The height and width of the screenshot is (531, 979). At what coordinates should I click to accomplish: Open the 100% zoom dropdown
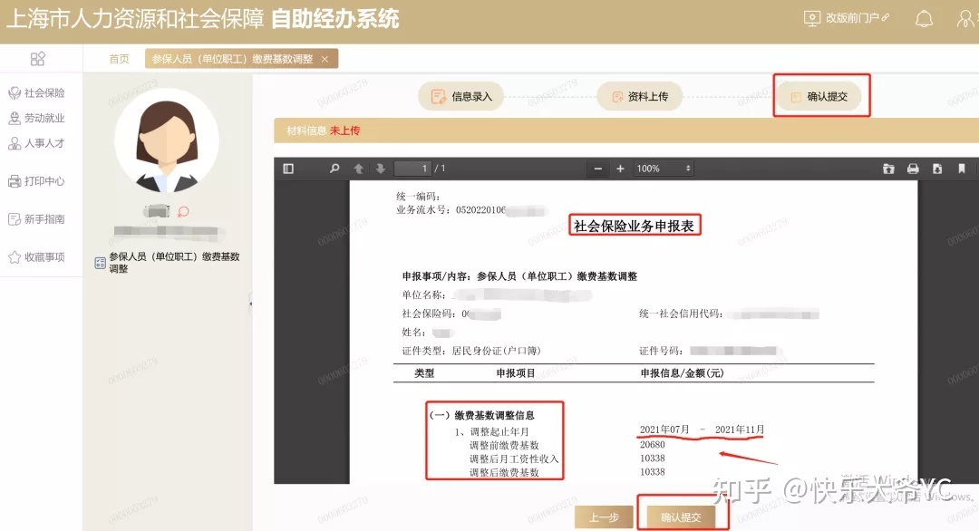pyautogui.click(x=663, y=169)
